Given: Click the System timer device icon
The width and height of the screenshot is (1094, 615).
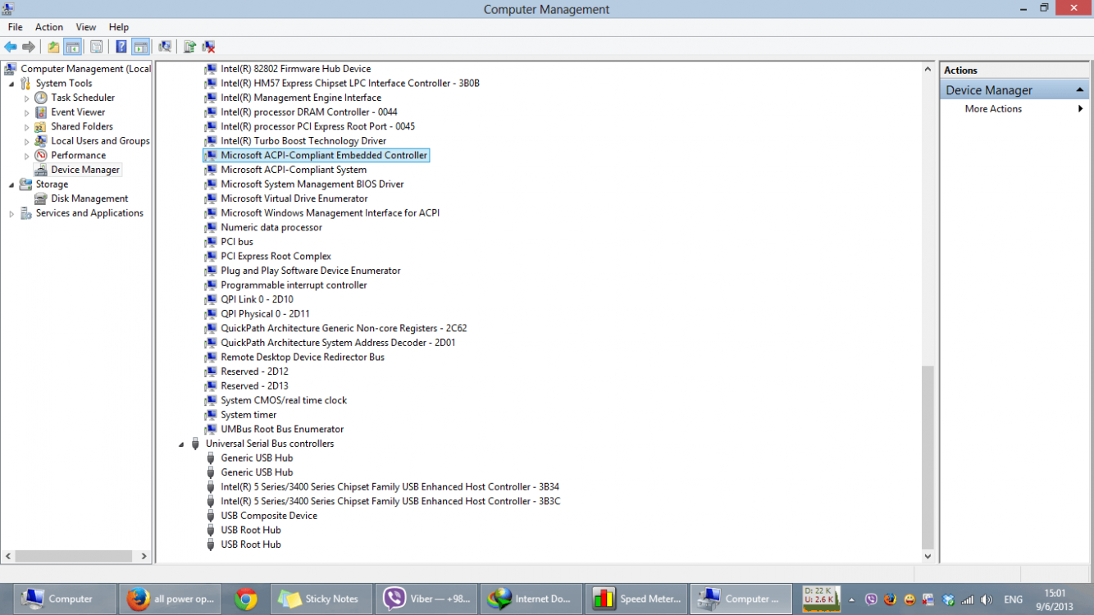Looking at the screenshot, I should click(211, 415).
